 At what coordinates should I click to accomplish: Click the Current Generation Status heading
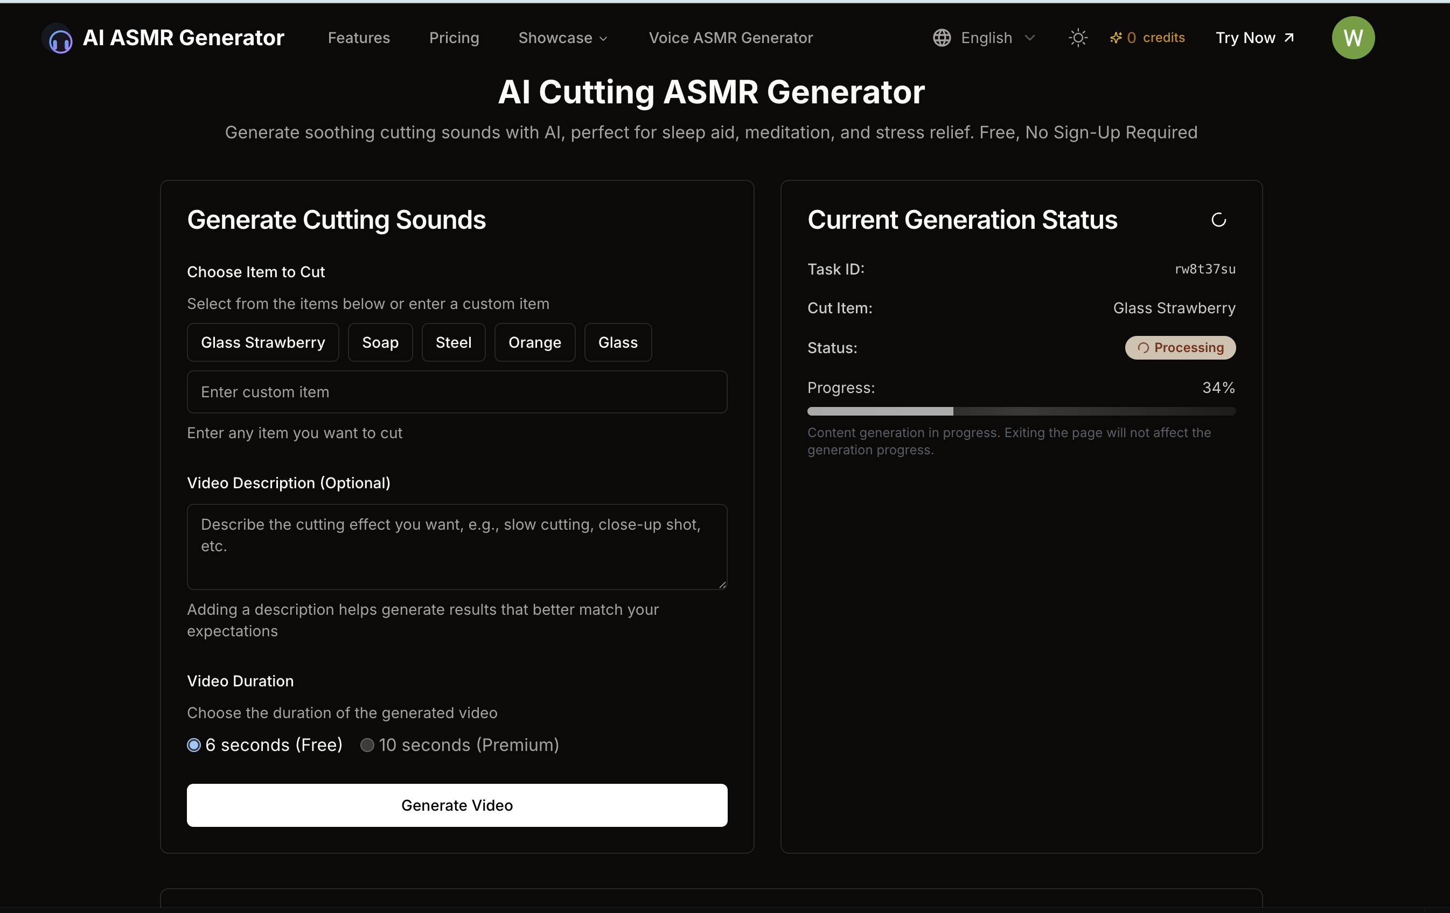[x=962, y=220]
